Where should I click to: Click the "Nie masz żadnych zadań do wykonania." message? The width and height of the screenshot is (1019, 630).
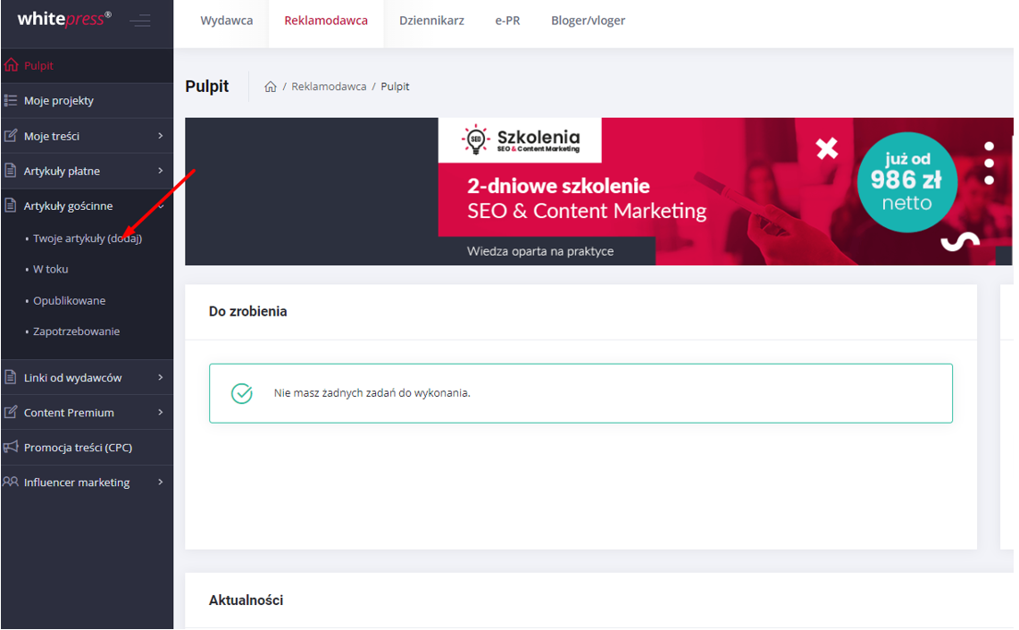click(x=372, y=393)
